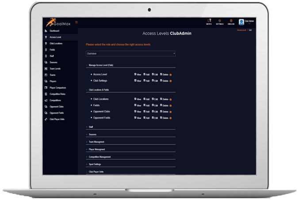Select Player Comparison in sidebar menu
The image size is (299, 200).
coord(58,87)
